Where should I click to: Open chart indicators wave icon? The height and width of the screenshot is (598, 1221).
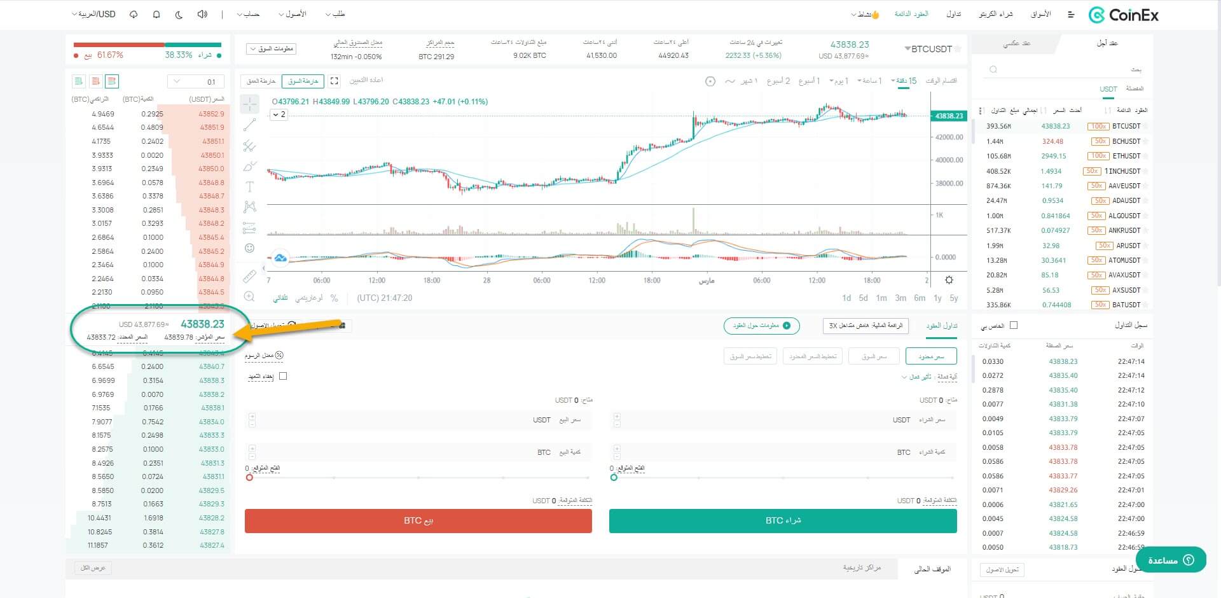click(729, 81)
